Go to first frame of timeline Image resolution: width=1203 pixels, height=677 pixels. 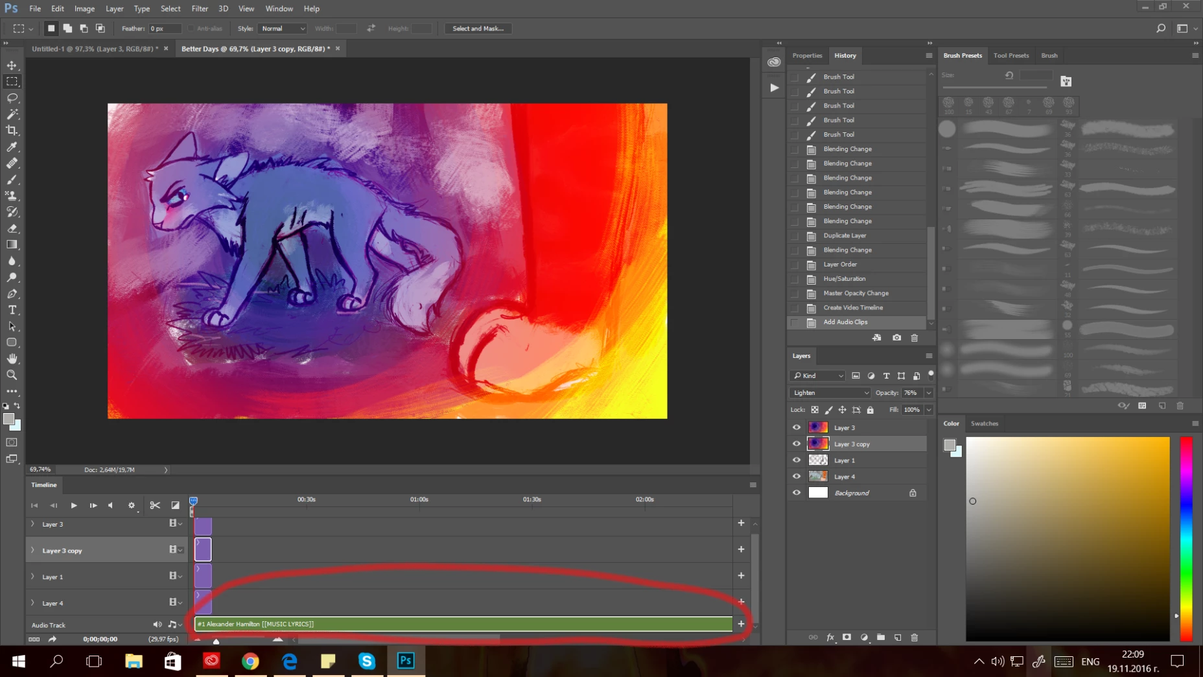[x=34, y=505]
